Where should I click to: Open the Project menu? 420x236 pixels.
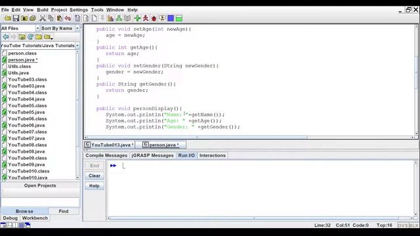coord(59,10)
